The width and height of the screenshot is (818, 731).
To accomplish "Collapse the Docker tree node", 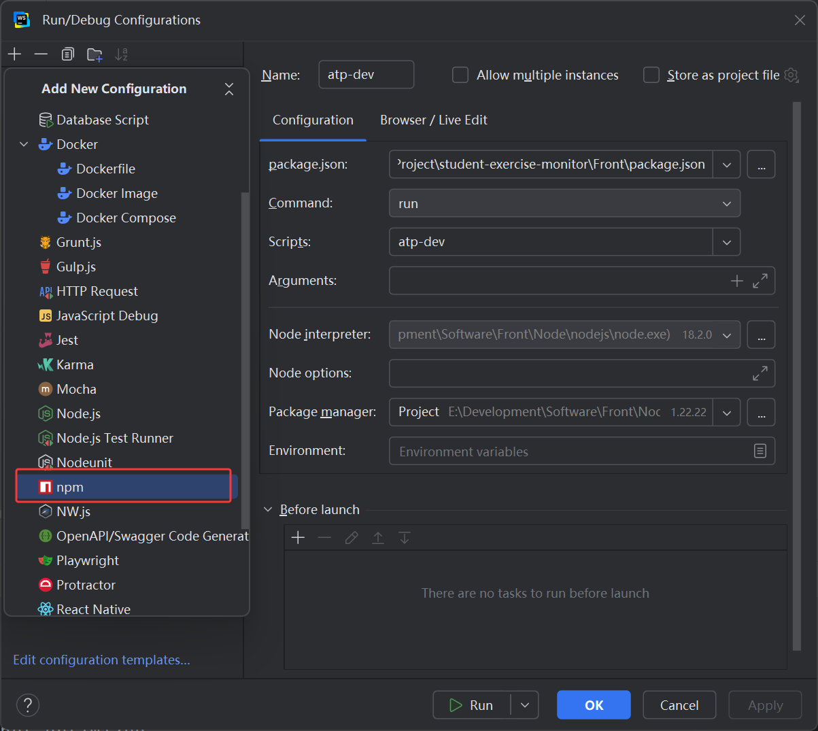I will point(24,144).
